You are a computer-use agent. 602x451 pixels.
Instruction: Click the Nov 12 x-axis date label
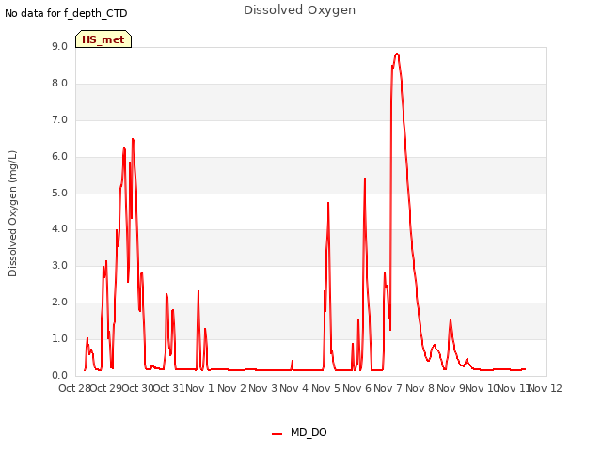(546, 388)
